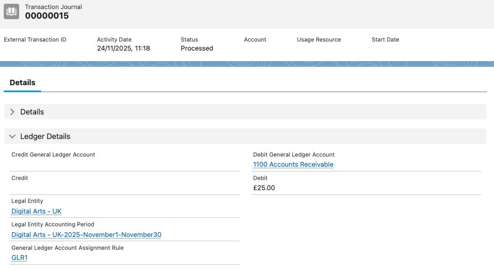Open the GLR1 assignment rule link

(20, 258)
